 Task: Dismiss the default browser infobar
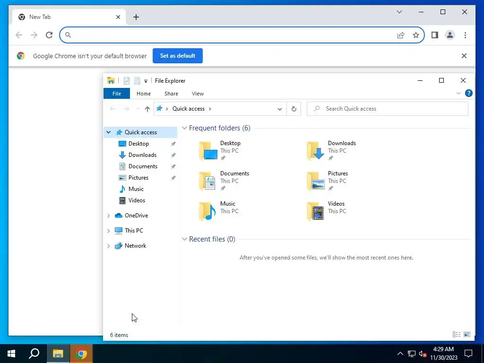(464, 56)
